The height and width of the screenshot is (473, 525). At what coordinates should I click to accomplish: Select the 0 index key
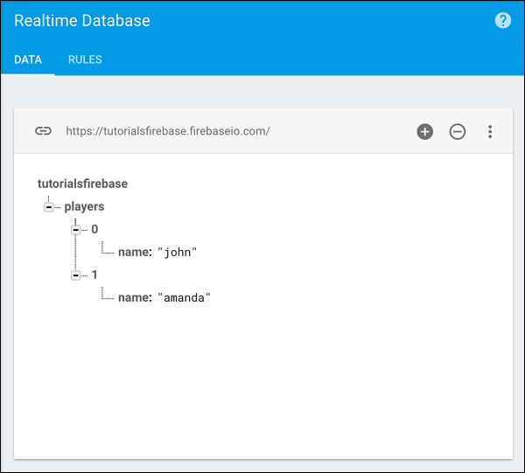[x=94, y=229]
